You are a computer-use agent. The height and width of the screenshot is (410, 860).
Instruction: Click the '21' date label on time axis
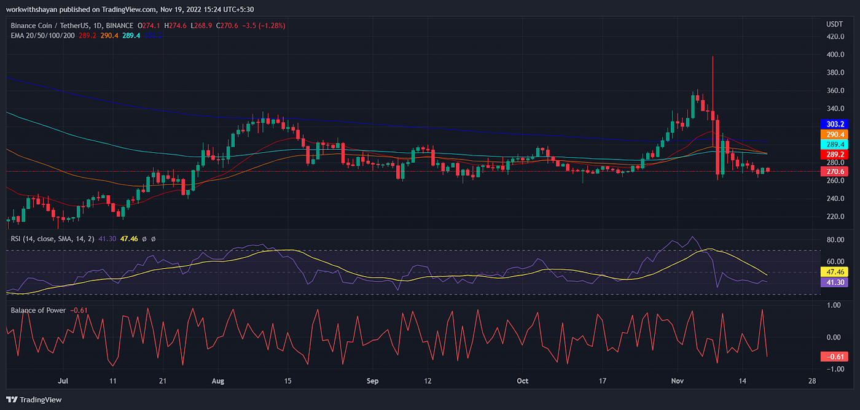pyautogui.click(x=163, y=381)
